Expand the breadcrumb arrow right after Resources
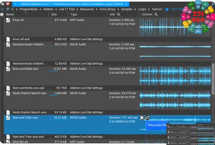Screen dimensions: 215x145 click(97, 10)
